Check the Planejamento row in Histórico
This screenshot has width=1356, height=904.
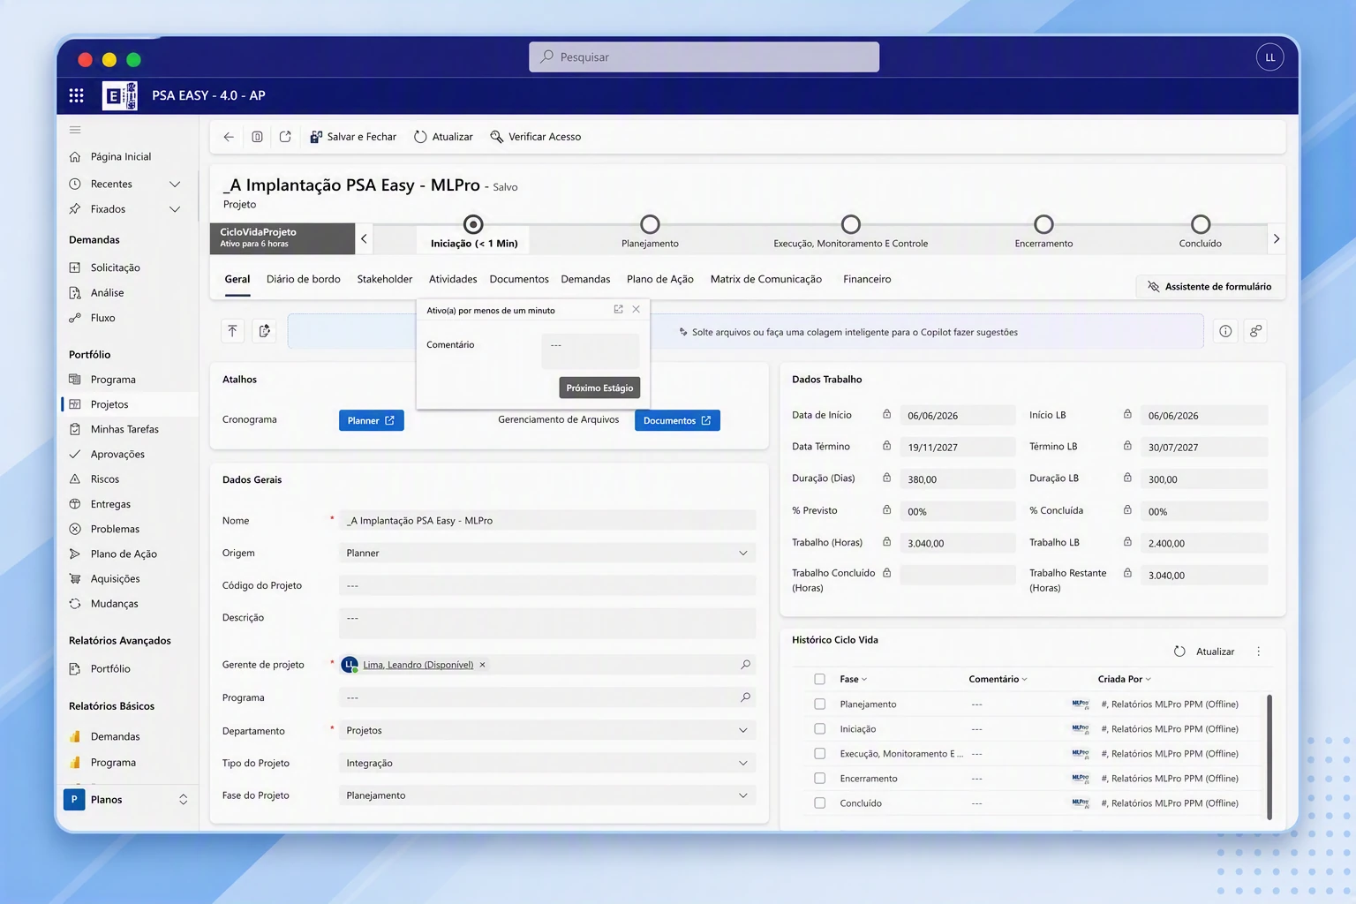point(819,704)
